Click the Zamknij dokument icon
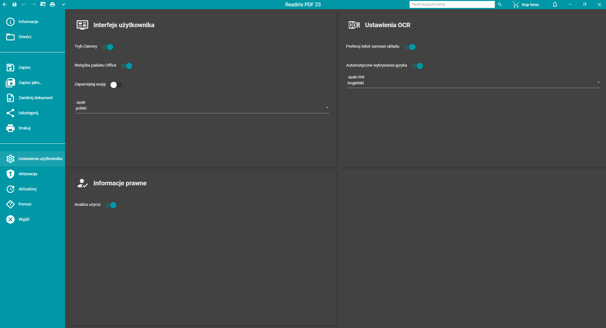The height and width of the screenshot is (328, 606). click(10, 98)
